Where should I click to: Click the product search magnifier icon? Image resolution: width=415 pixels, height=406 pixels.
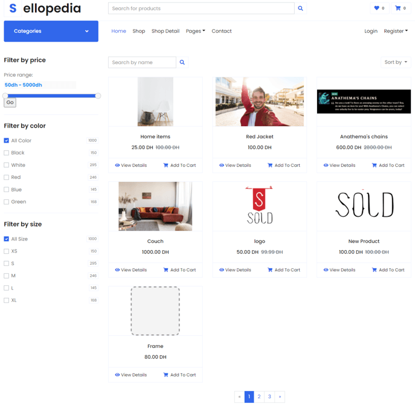300,8
